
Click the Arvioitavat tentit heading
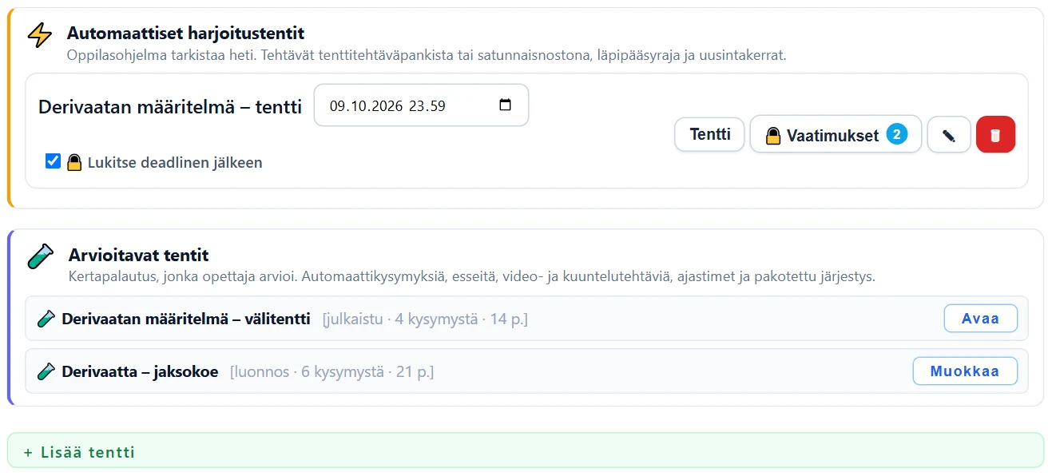(x=139, y=256)
